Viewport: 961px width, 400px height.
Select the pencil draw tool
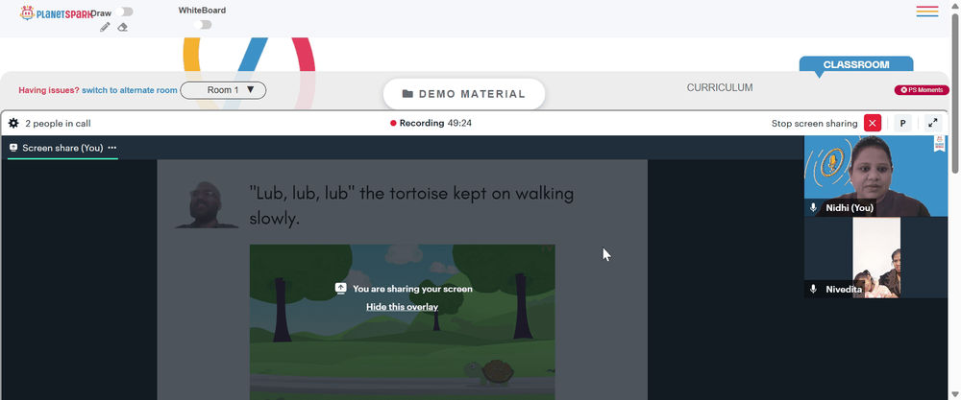pyautogui.click(x=105, y=27)
